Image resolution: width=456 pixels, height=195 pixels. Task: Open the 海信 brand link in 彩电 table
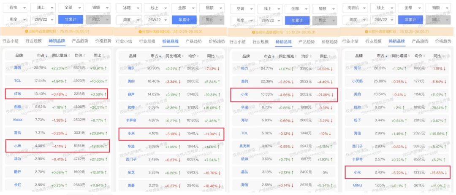tap(17, 68)
